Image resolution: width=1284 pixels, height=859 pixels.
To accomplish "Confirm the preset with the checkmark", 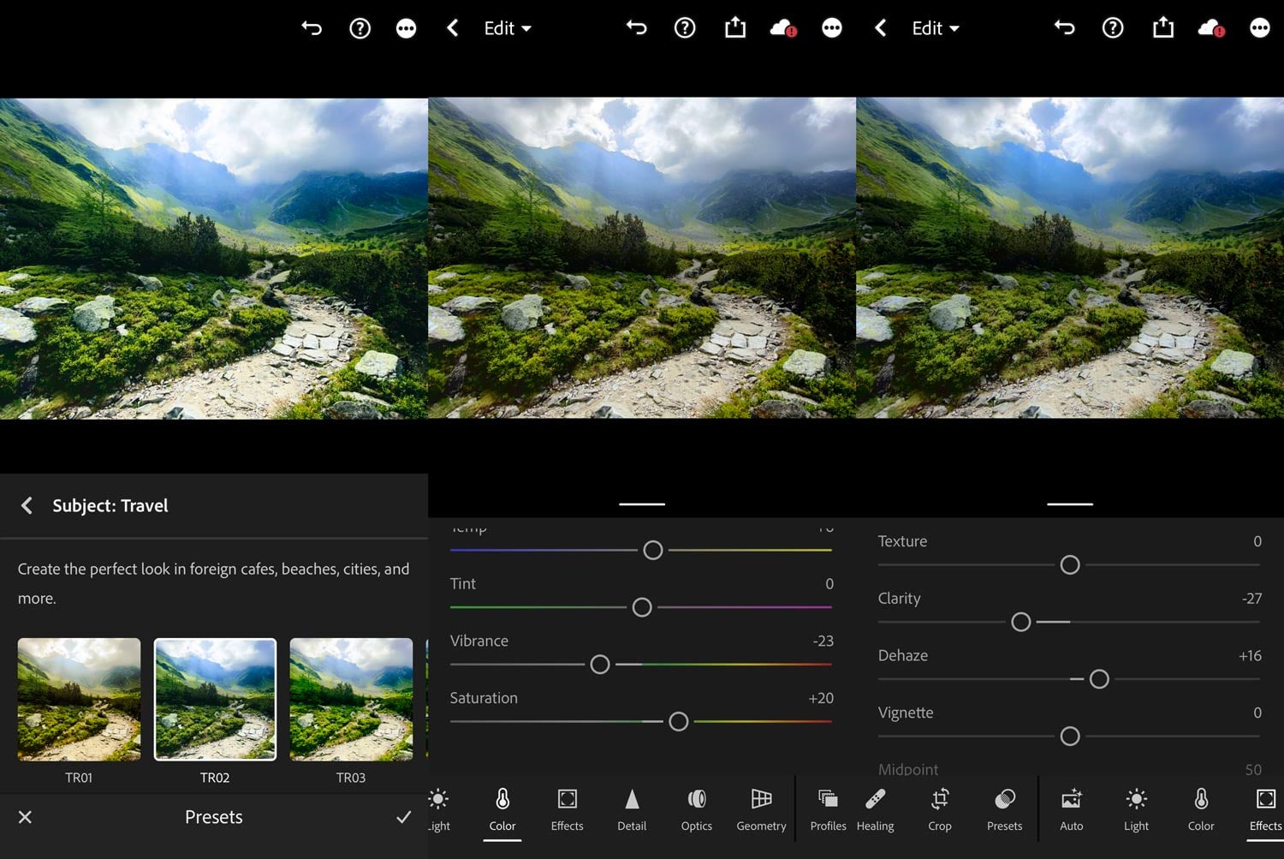I will pos(404,817).
